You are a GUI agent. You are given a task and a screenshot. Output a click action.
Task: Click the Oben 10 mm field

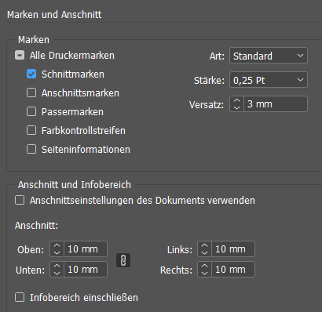(86, 249)
